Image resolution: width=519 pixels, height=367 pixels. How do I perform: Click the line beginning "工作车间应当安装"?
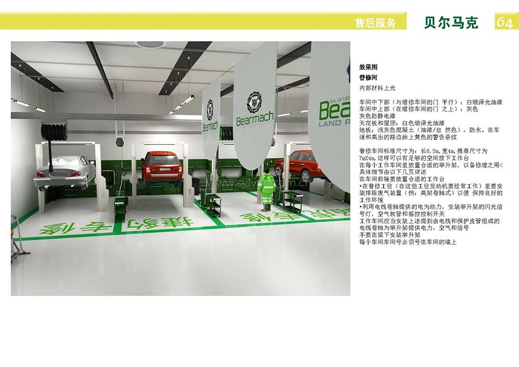point(429,221)
